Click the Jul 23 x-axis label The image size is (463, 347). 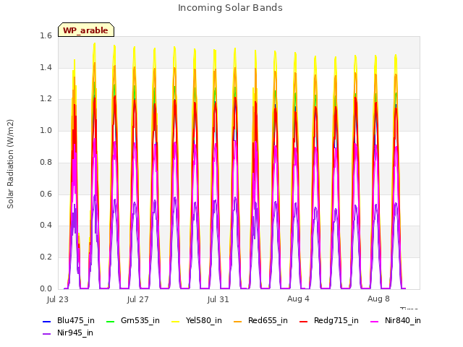tap(58, 299)
